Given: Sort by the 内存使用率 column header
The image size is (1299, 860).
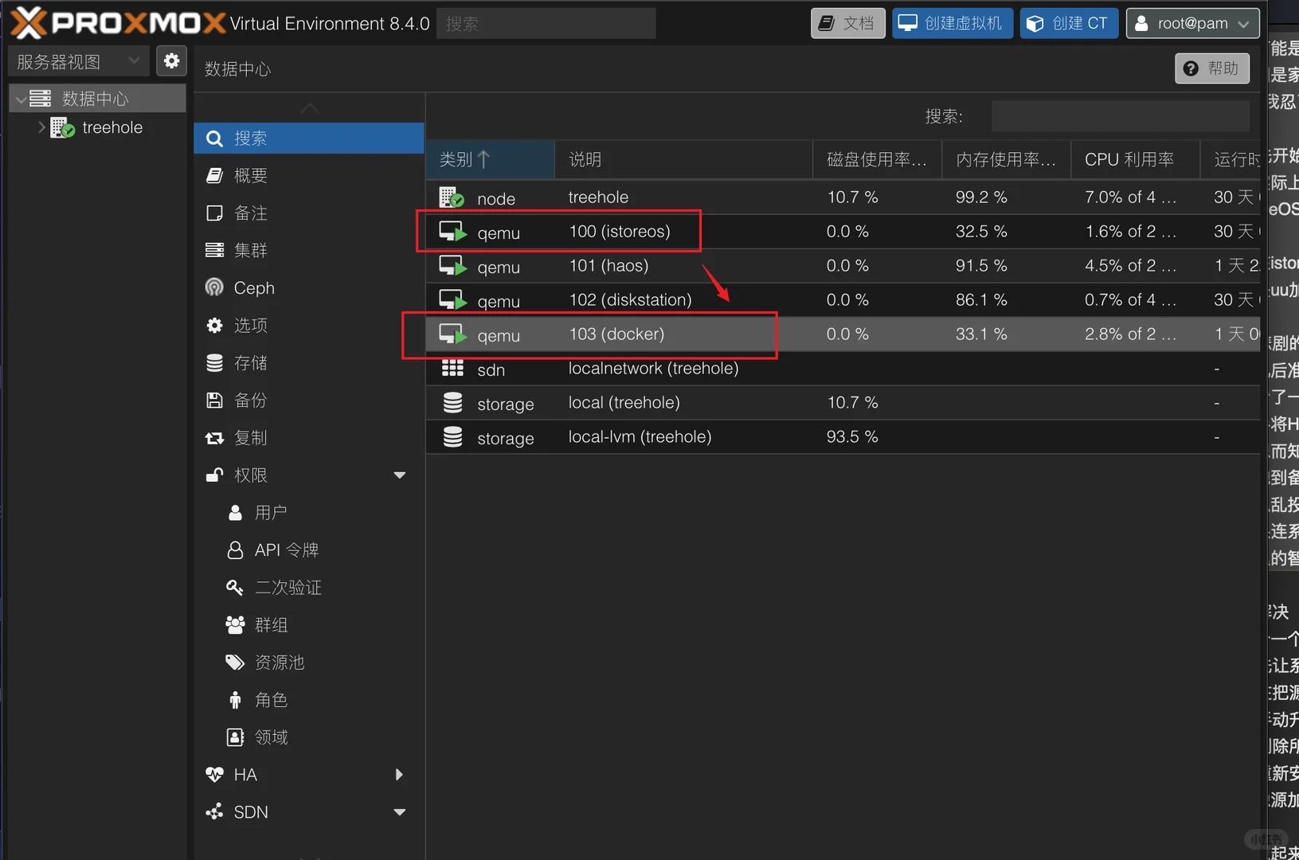Looking at the screenshot, I should pos(1006,159).
